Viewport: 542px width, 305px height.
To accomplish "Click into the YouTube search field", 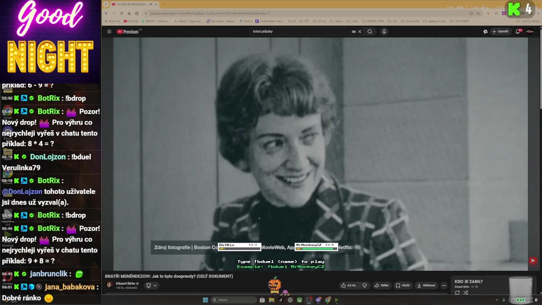I will point(301,31).
